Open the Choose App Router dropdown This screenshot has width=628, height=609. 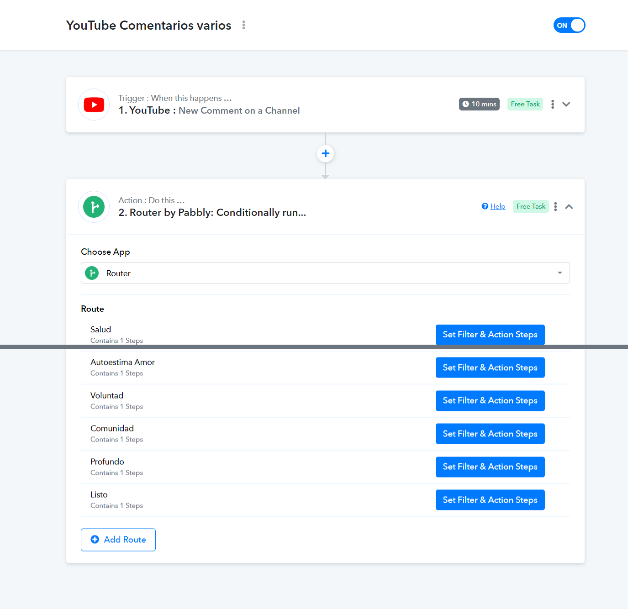(325, 273)
